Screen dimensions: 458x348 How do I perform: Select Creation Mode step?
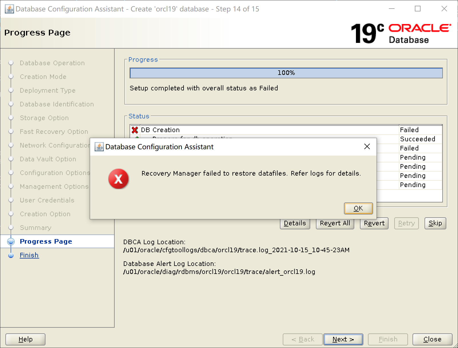click(43, 77)
